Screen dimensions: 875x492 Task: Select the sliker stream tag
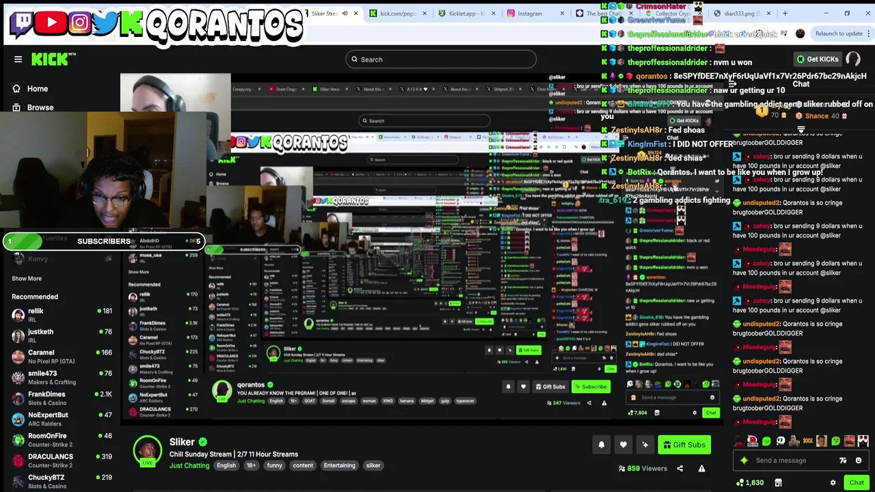tap(373, 465)
